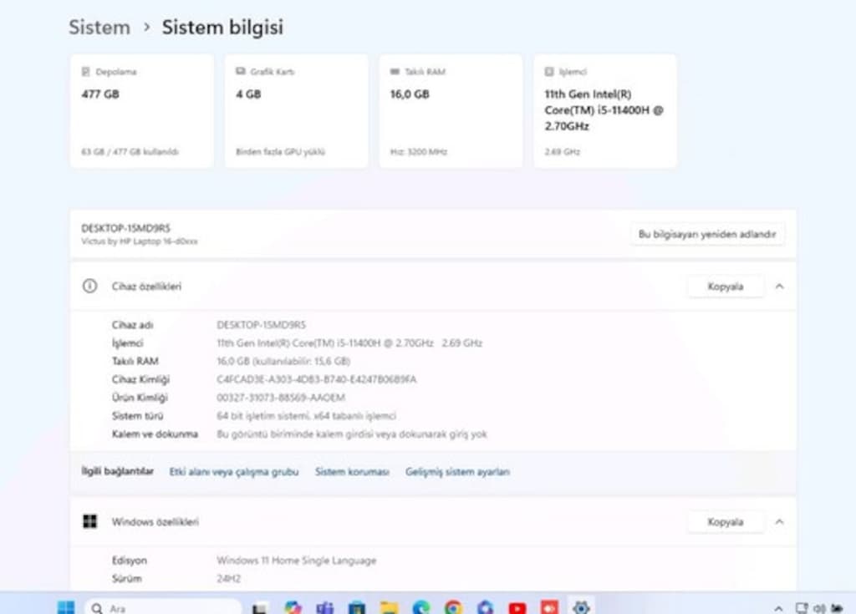Click the taskbar search box Ara
Viewport: 856px width, 614px height.
[x=163, y=607]
